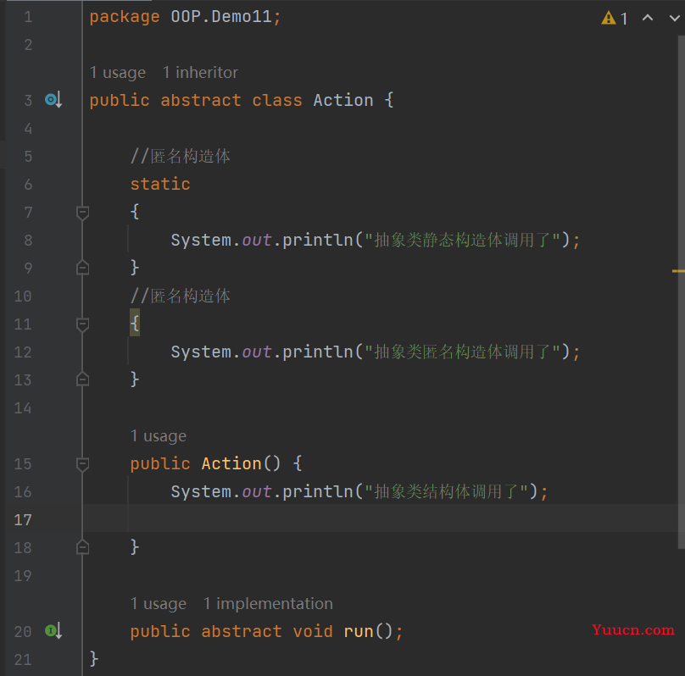Click fold end marker on line 9
Screen dimensions: 685x676
[x=82, y=268]
